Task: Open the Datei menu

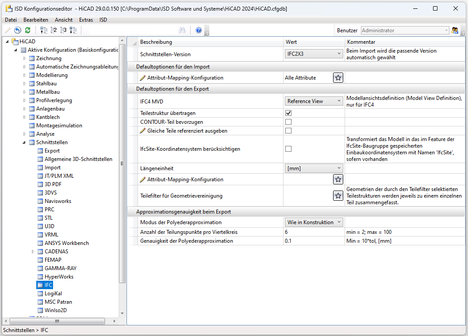Action: click(x=11, y=20)
